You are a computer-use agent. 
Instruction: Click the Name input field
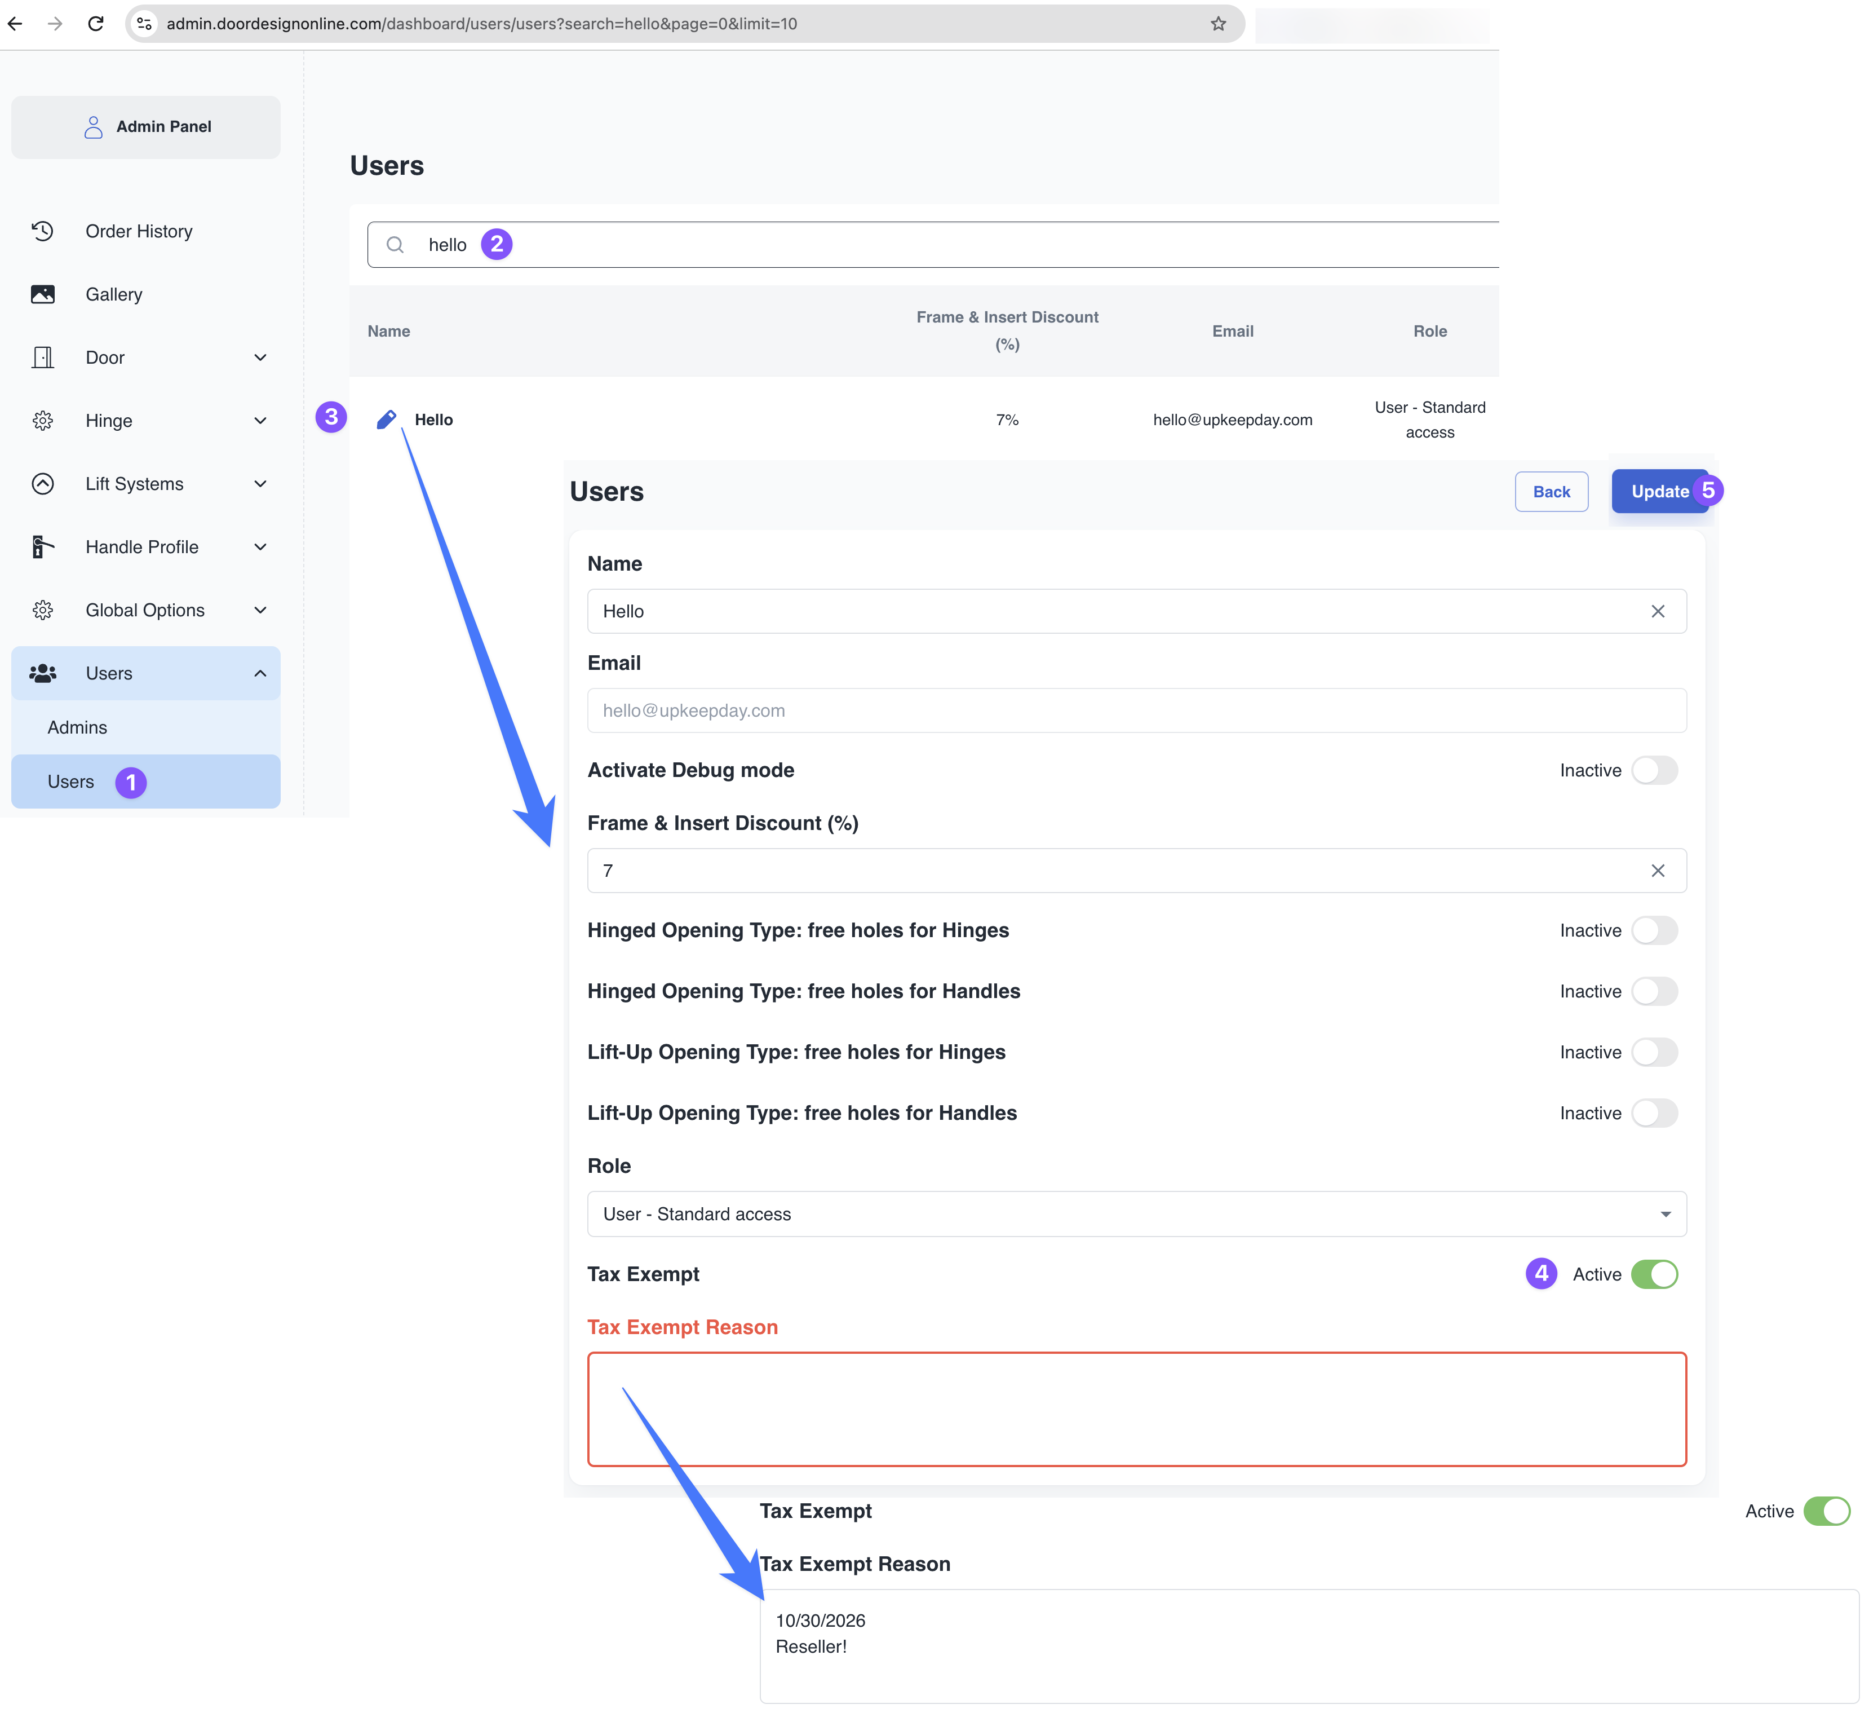(1137, 611)
